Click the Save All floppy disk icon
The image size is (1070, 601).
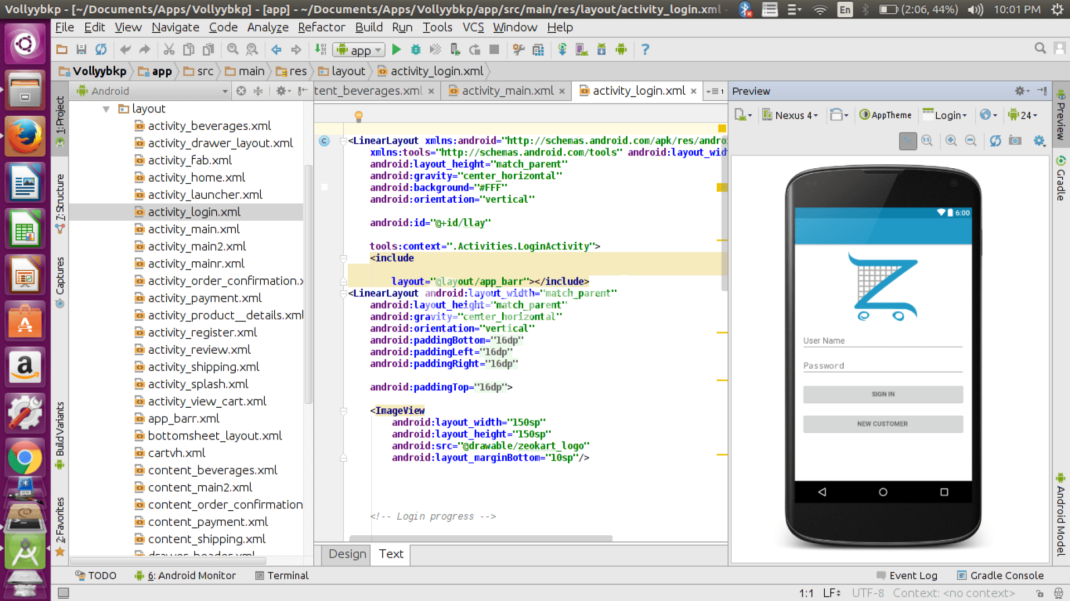(x=81, y=50)
